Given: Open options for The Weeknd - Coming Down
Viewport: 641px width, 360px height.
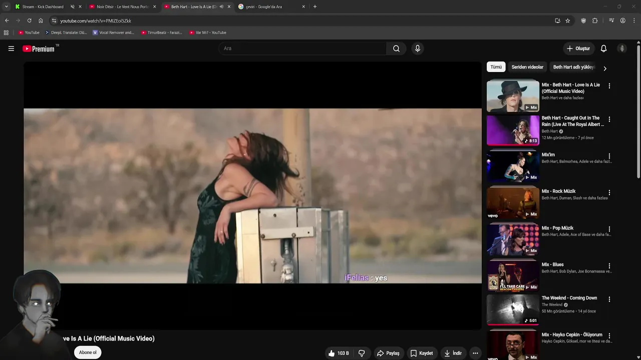Looking at the screenshot, I should (x=609, y=299).
